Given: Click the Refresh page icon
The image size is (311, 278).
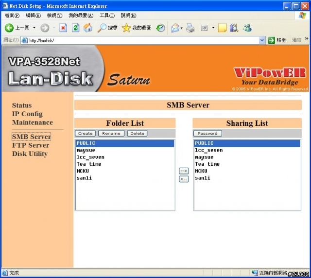Looking at the screenshot, I should pos(76,28).
